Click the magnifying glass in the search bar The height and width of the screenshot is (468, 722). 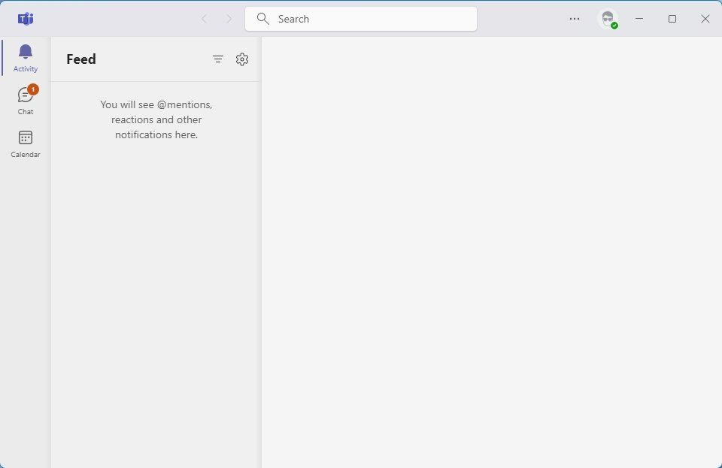click(262, 19)
